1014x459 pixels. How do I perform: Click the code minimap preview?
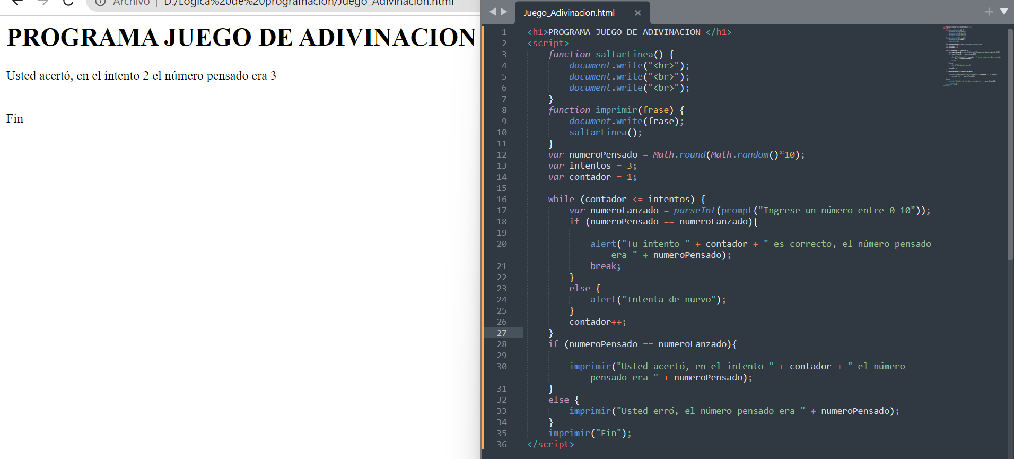[972, 56]
